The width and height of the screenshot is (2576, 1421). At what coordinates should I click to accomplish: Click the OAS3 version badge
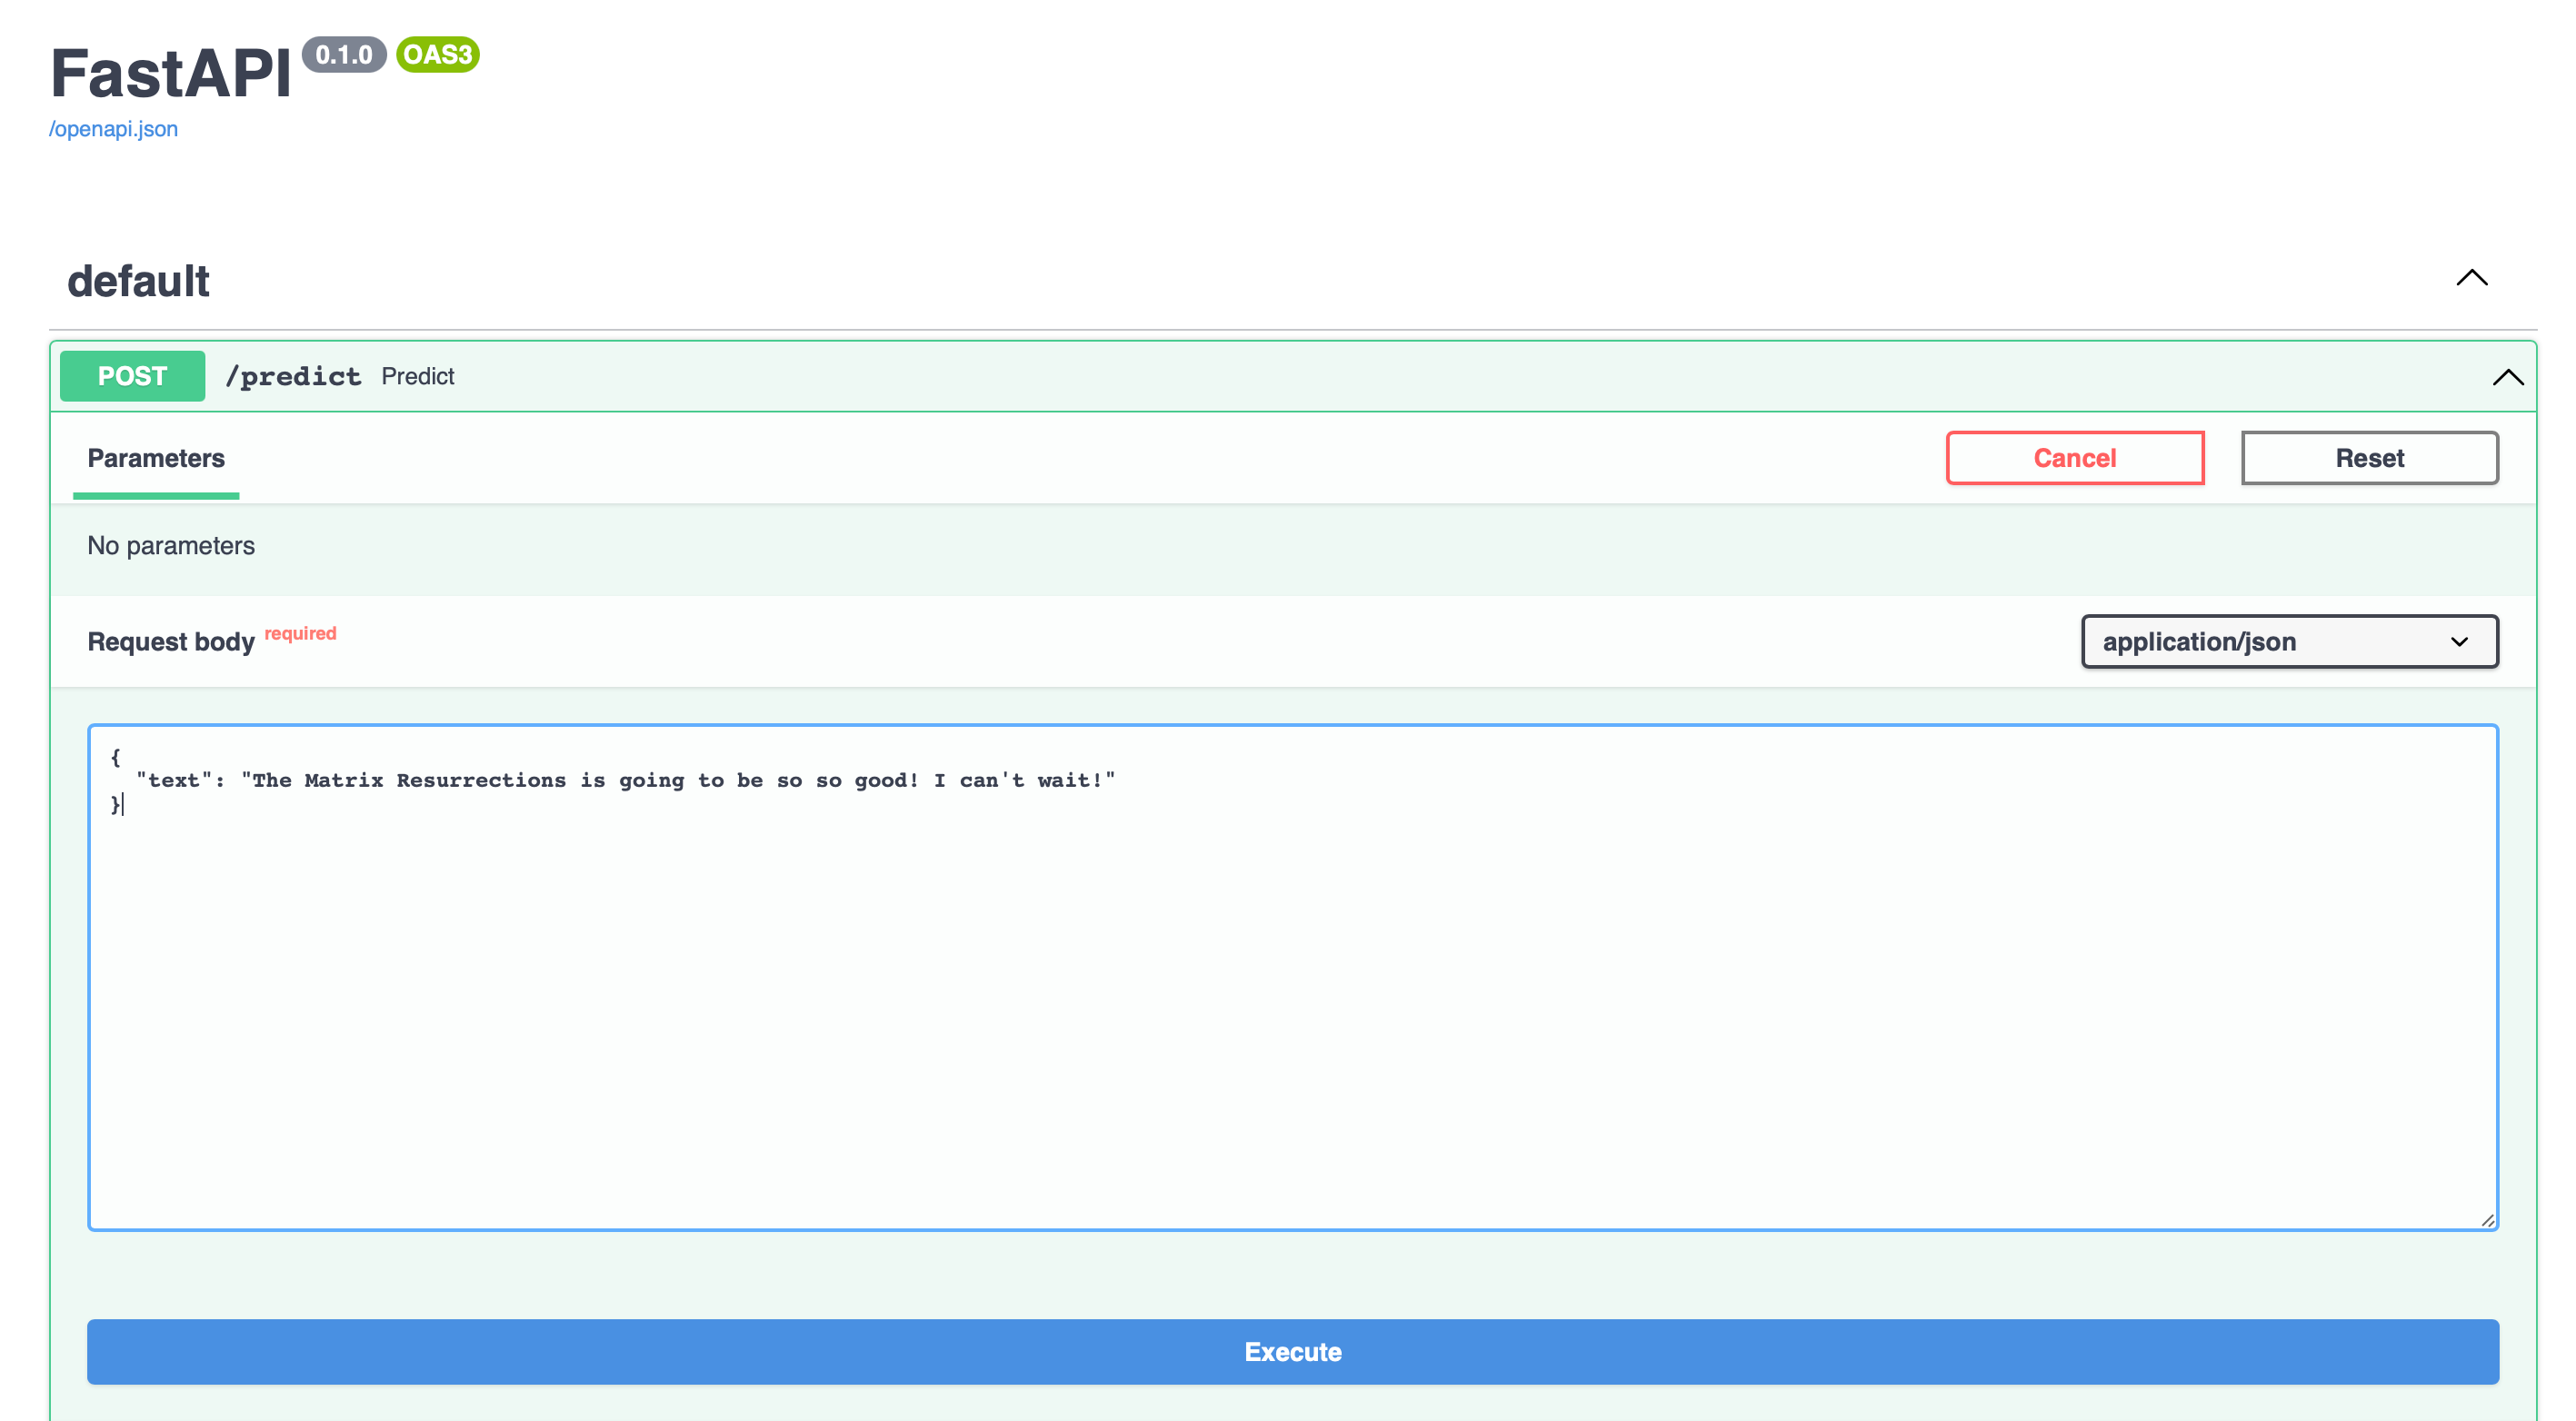click(x=438, y=55)
